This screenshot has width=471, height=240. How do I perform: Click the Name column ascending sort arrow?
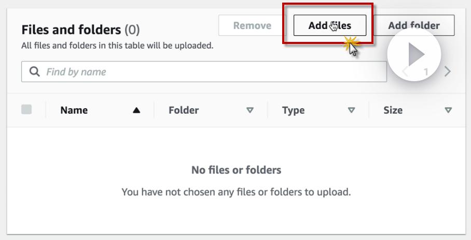[136, 110]
